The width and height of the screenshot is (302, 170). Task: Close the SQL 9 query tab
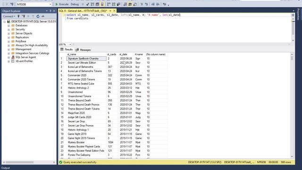pos(114,11)
